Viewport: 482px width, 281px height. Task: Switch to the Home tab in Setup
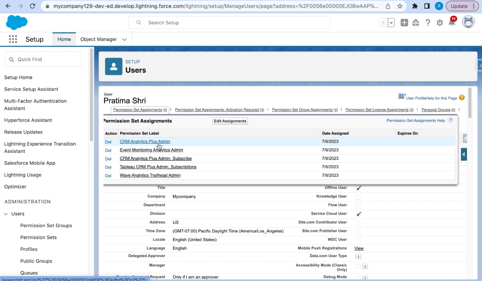coord(64,39)
